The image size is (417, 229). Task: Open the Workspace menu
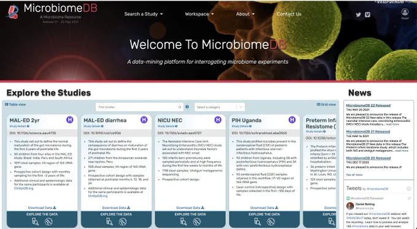tap(199, 14)
